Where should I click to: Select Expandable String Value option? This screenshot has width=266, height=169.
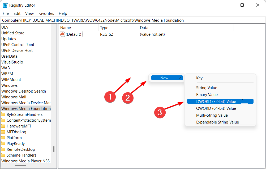click(220, 122)
